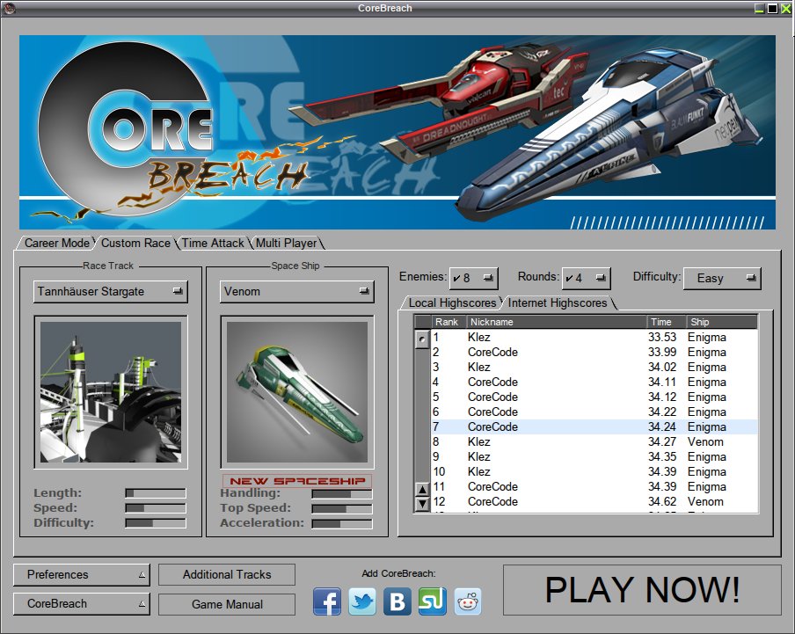
Task: Open Additional Tracks
Action: [x=227, y=575]
